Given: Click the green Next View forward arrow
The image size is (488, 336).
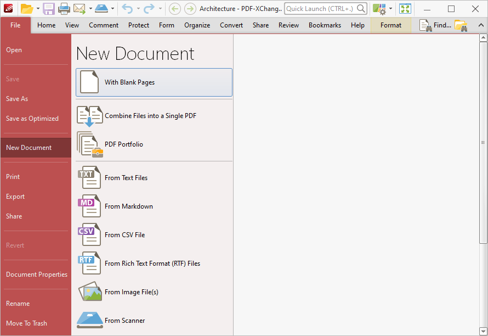Looking at the screenshot, I should coord(190,9).
